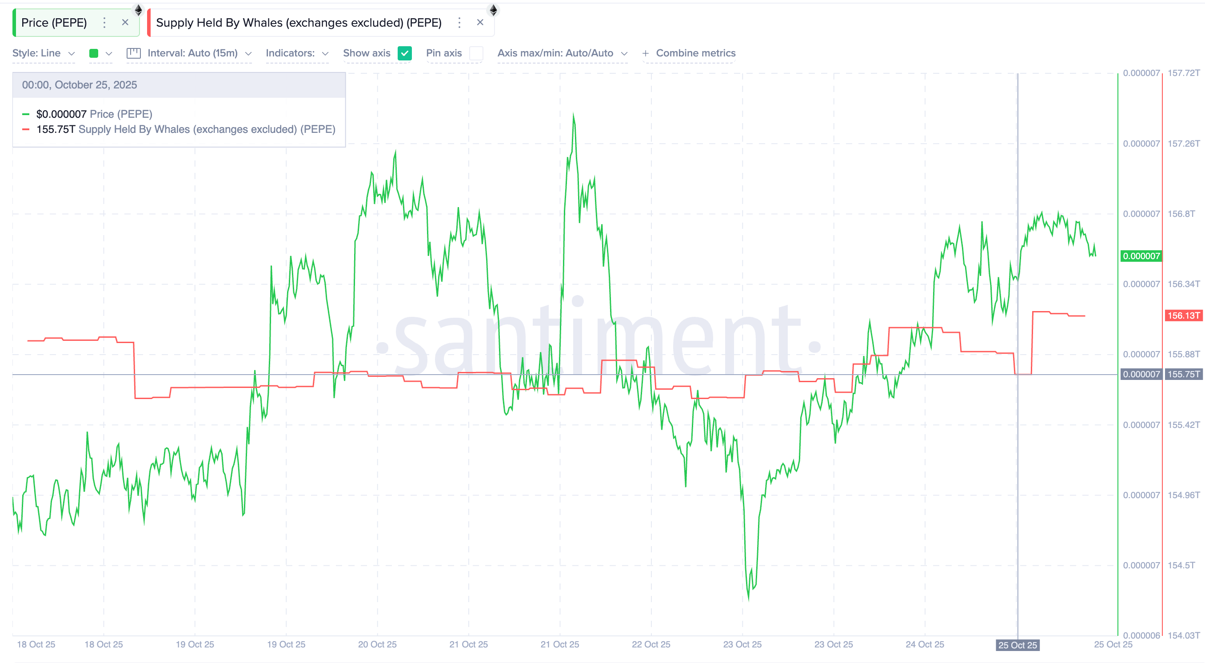Remove the Price (PEPE) metric via its X icon
1205x663 pixels.
(125, 23)
